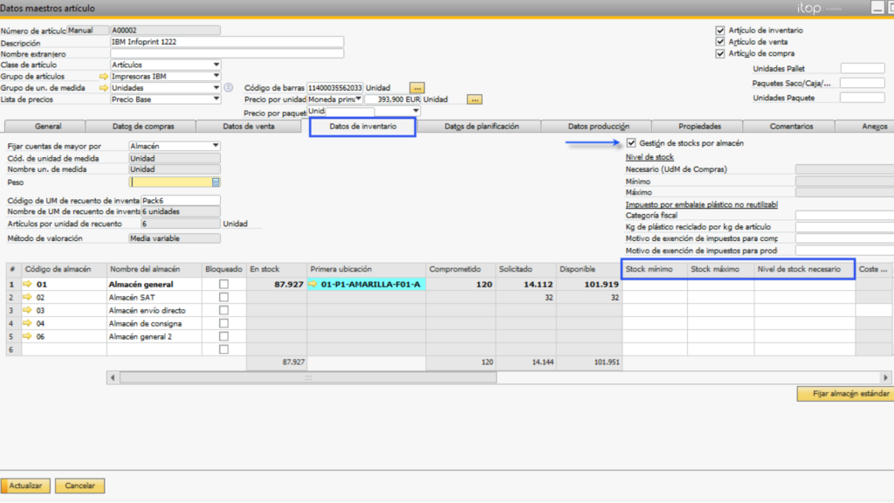This screenshot has width=894, height=503.
Task: Open link arrow in 01-P1-AMARILLA-F01-A cell
Action: 313,284
